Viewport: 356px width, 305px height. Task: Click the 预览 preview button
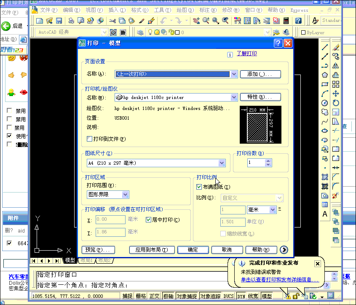coord(98,249)
